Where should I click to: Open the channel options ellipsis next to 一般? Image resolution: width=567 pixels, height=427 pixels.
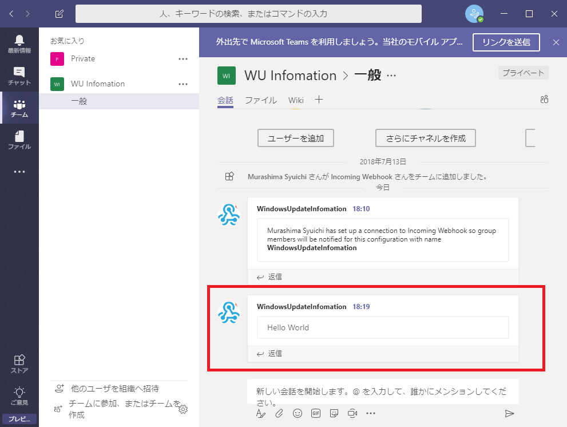click(391, 76)
